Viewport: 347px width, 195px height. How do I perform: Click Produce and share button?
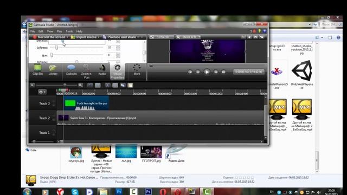(x=119, y=37)
